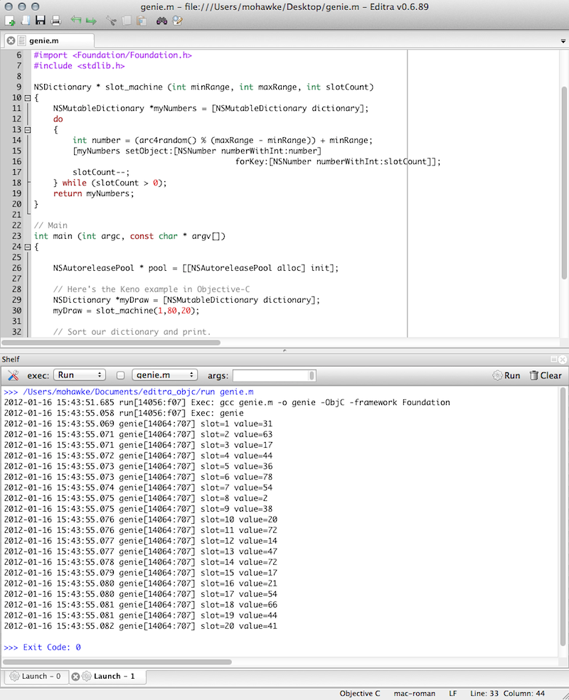The height and width of the screenshot is (700, 569).
Task: Collapse the fold marker at line 10
Action: pyautogui.click(x=27, y=98)
